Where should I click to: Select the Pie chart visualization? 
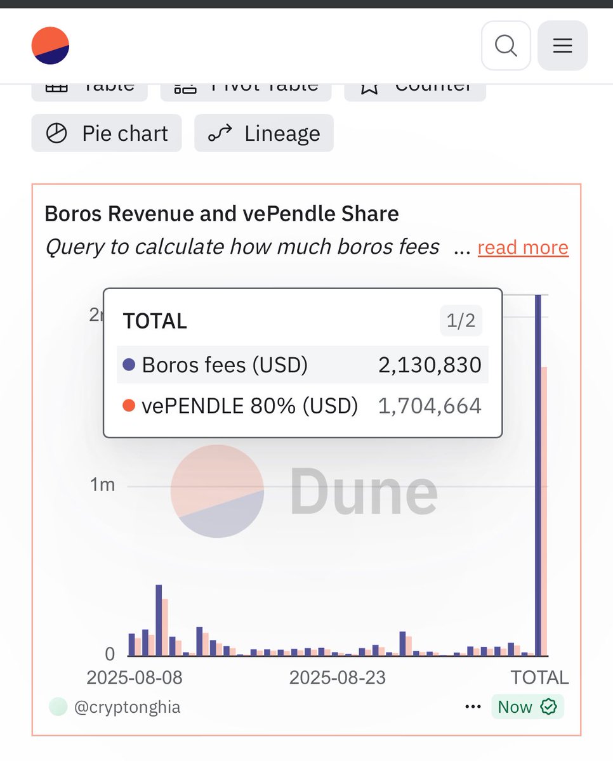point(107,133)
